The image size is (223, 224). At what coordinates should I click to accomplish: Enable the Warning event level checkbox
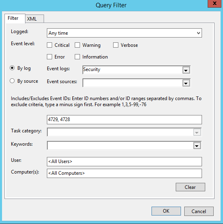pyautogui.click(x=77, y=45)
